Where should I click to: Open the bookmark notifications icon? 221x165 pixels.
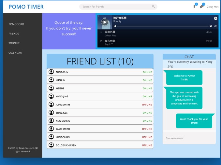tap(195, 7)
